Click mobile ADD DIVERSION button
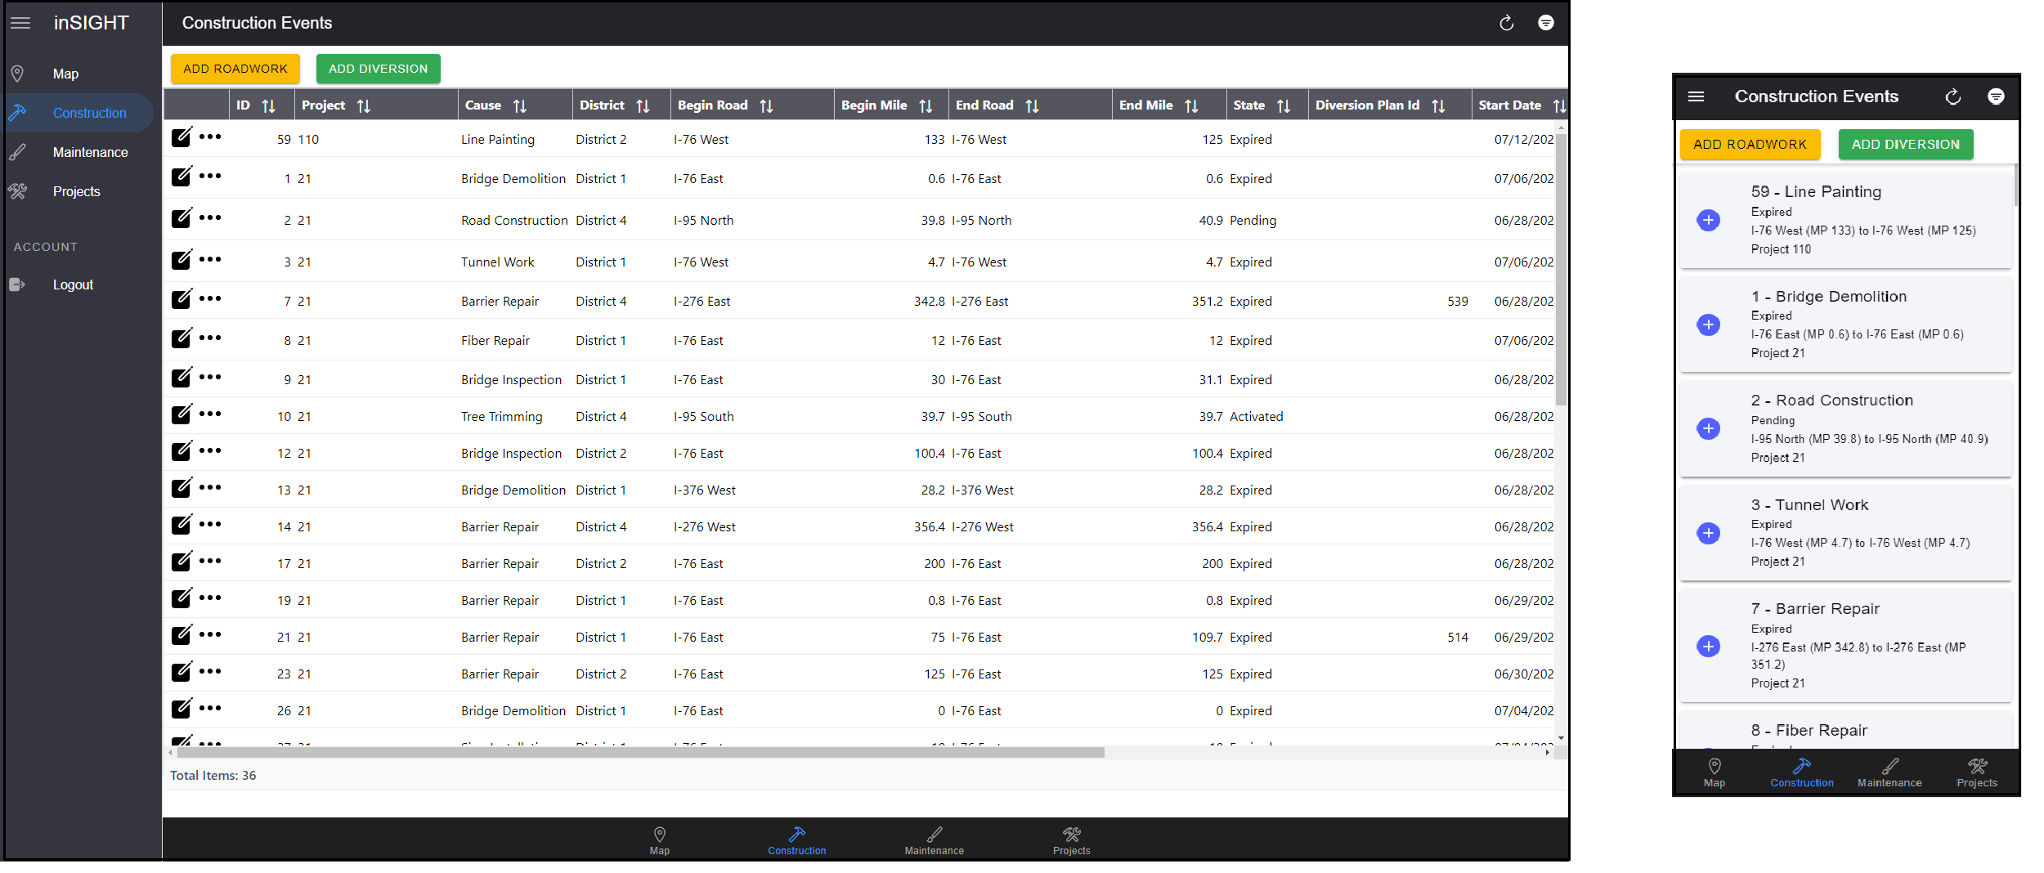2044x873 pixels. (1905, 144)
